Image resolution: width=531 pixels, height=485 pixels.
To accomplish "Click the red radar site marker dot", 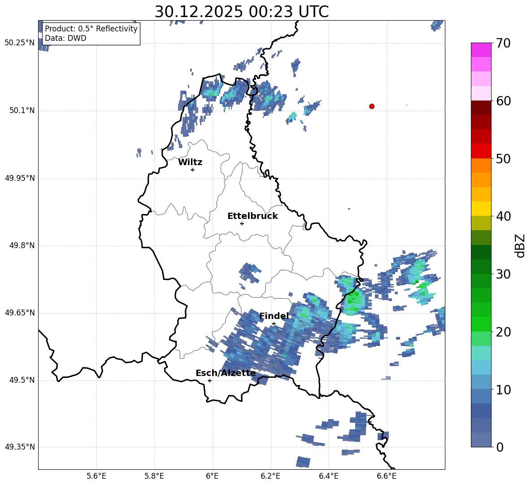I will click(x=371, y=106).
